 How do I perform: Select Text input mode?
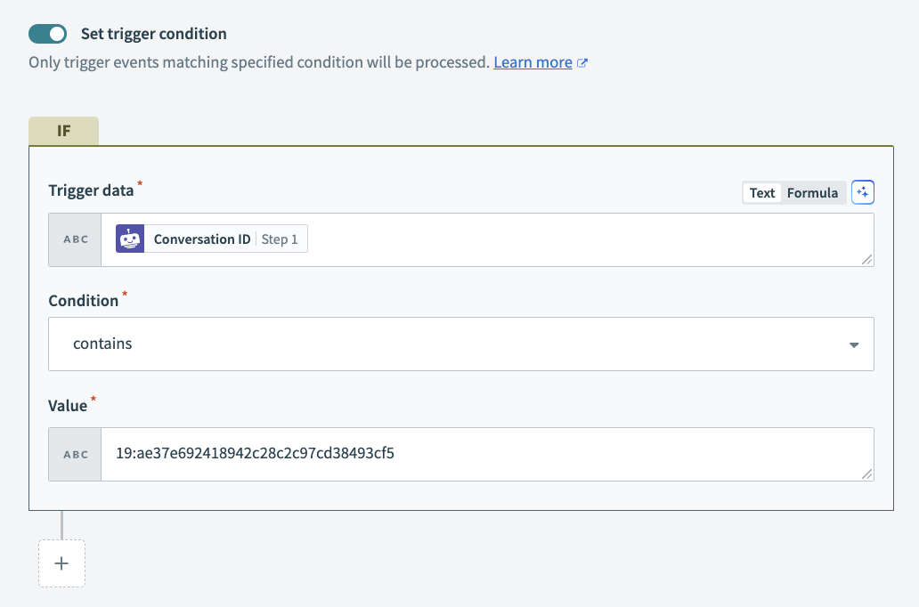(x=761, y=192)
